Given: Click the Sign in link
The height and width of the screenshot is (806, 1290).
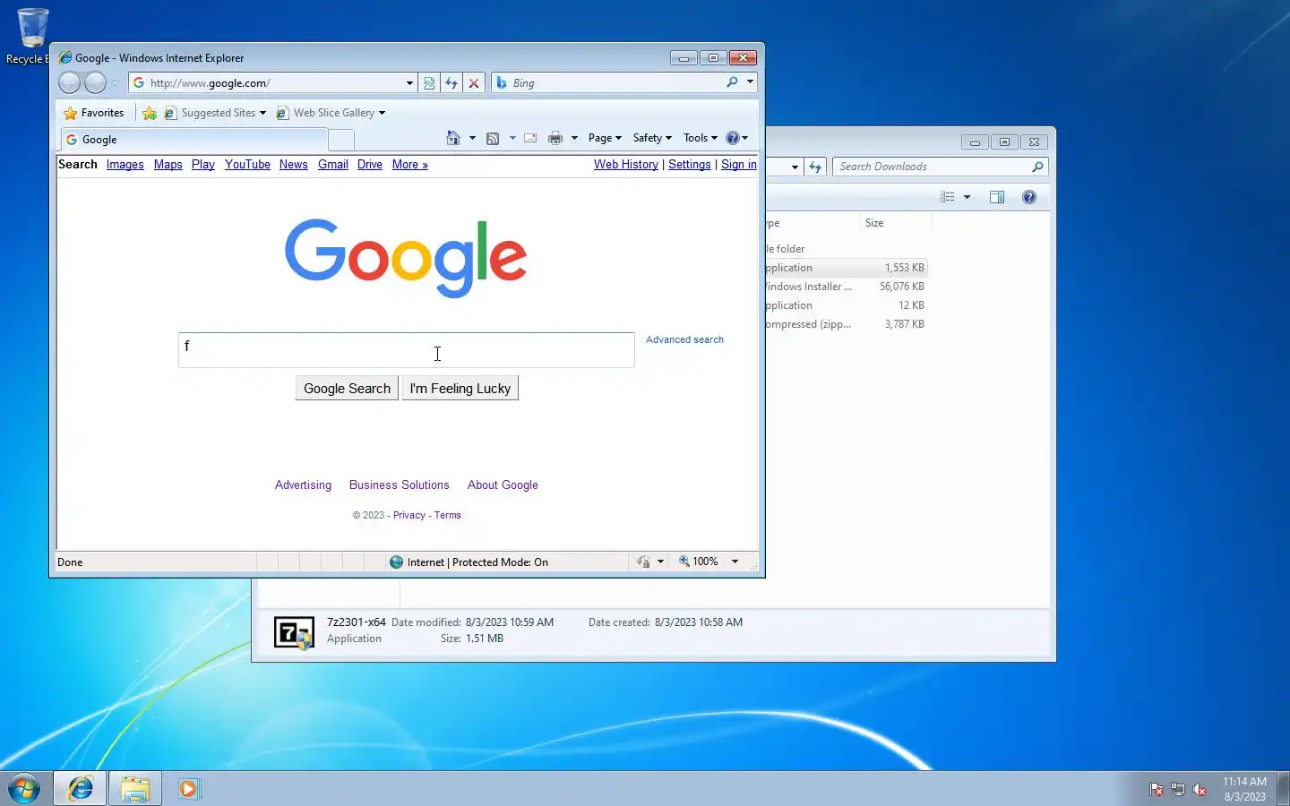Looking at the screenshot, I should 739,165.
